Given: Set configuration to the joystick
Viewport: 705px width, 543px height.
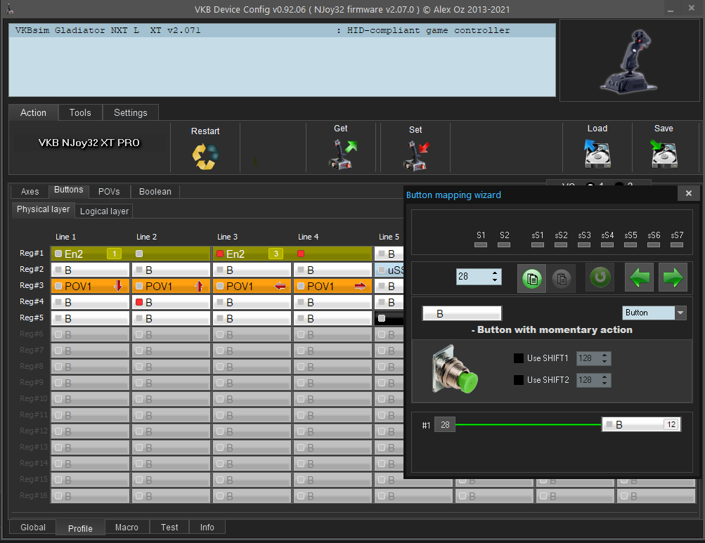Looking at the screenshot, I should pos(416,155).
